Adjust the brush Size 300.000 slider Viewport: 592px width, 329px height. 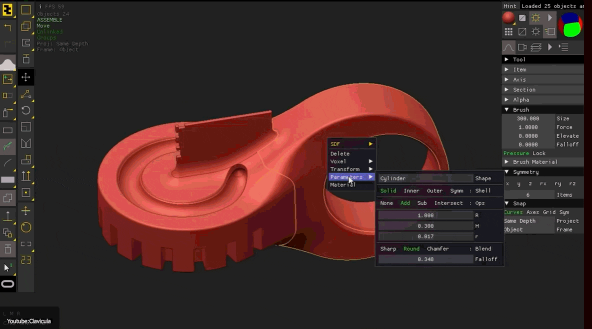pos(528,118)
